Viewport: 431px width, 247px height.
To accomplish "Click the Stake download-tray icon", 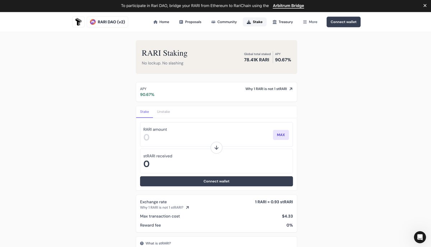I will click(x=249, y=22).
